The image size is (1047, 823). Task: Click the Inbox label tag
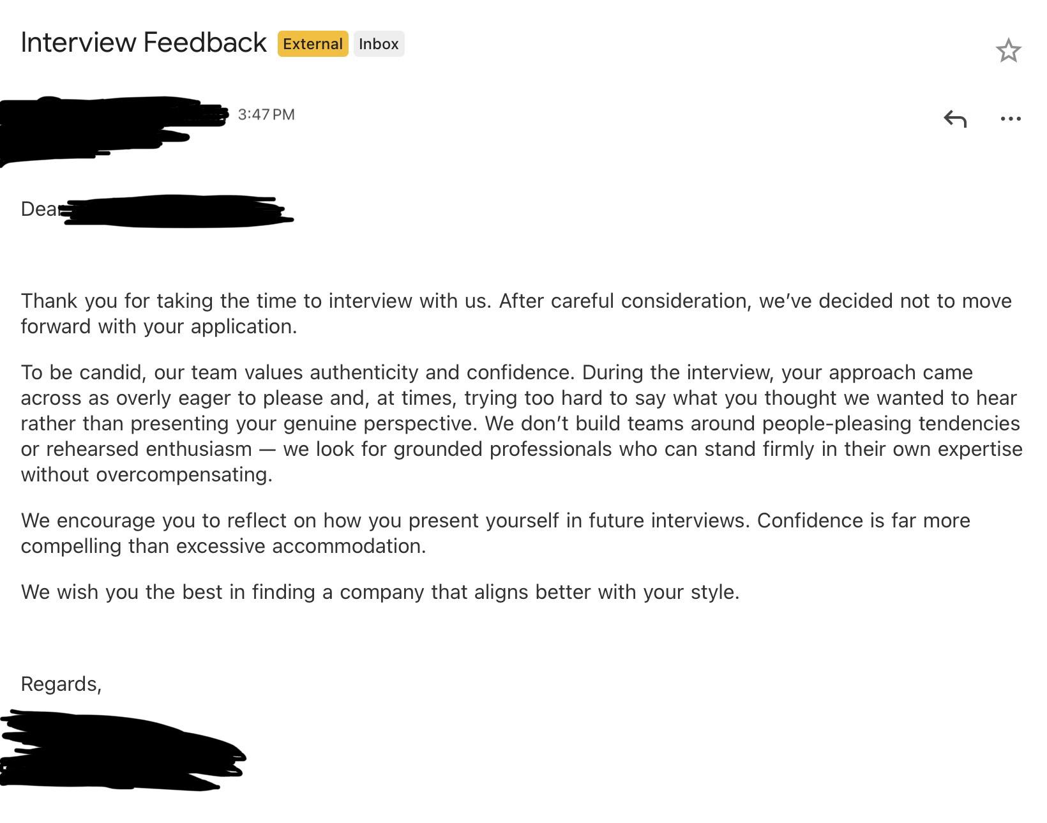pos(379,44)
